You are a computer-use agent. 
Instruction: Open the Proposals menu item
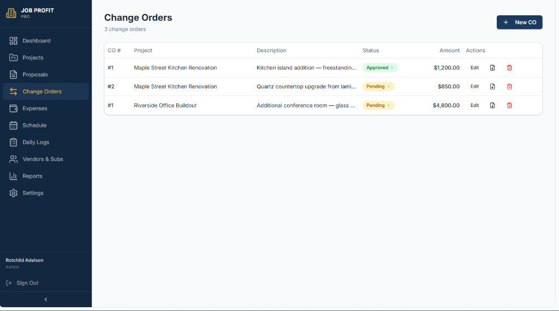46,74
